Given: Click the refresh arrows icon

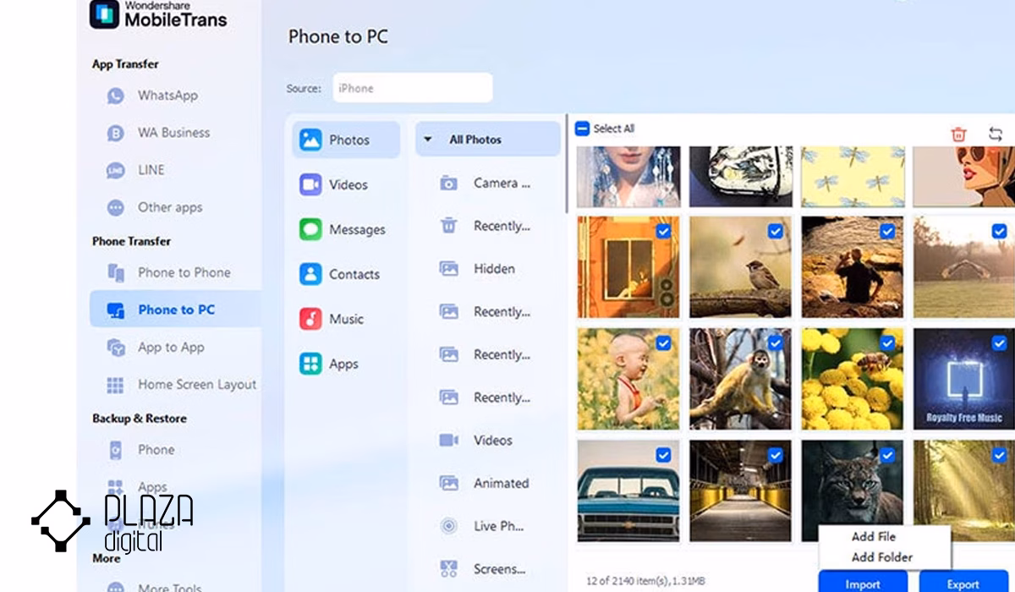Looking at the screenshot, I should (996, 134).
